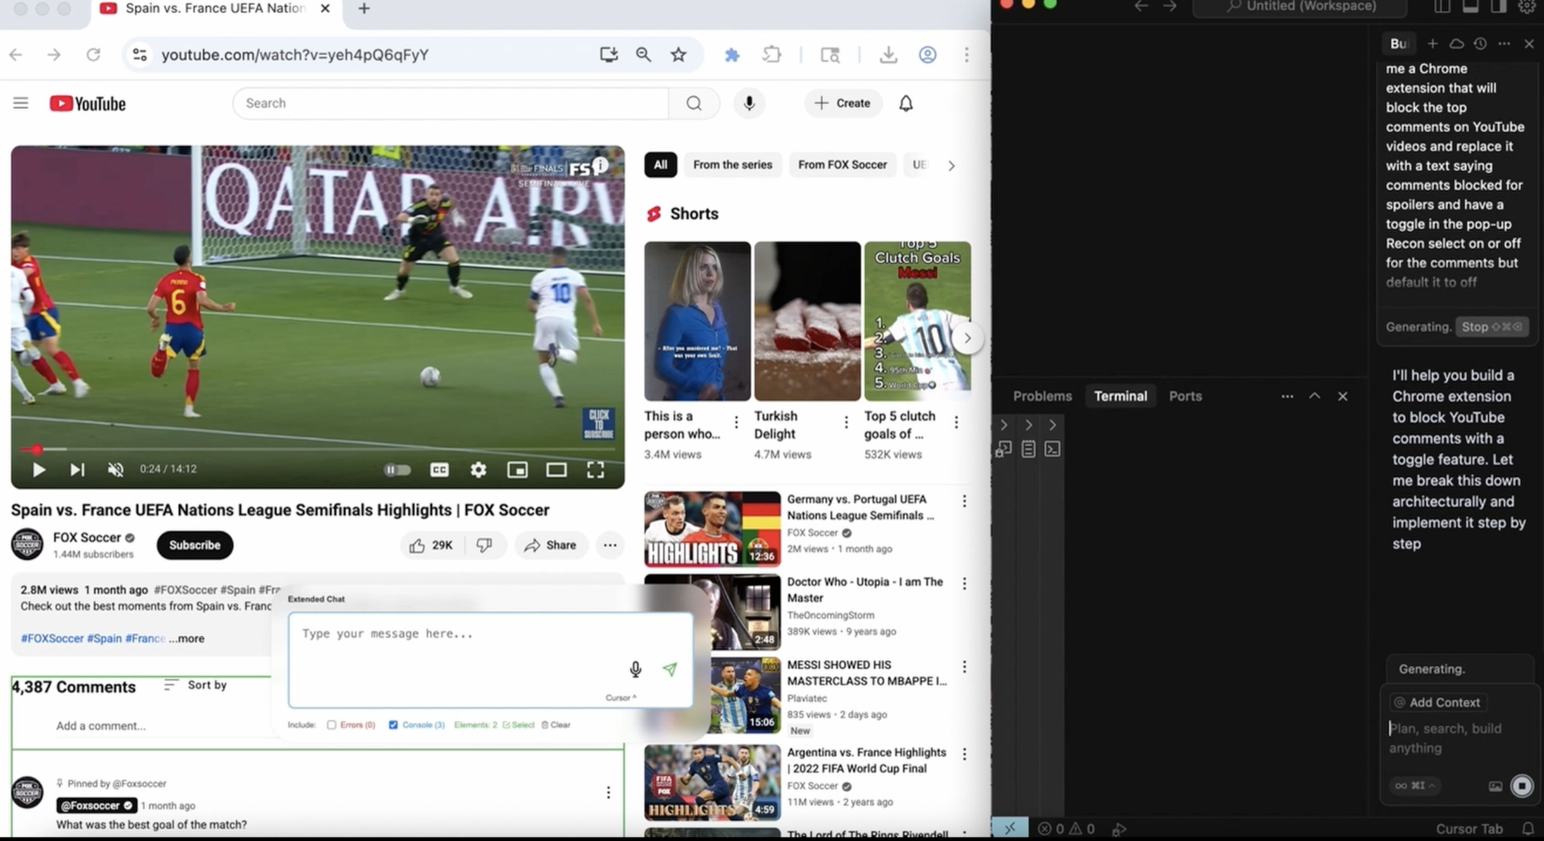Open Turkish Delight short thumbnail
Image resolution: width=1544 pixels, height=841 pixels.
click(807, 321)
